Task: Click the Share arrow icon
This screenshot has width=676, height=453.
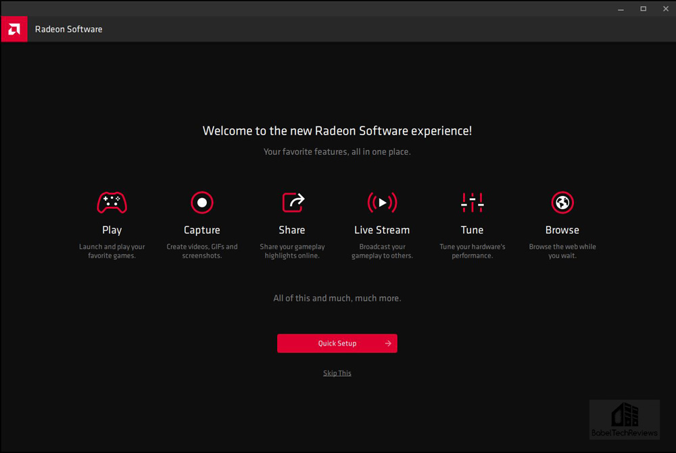Action: pyautogui.click(x=293, y=202)
